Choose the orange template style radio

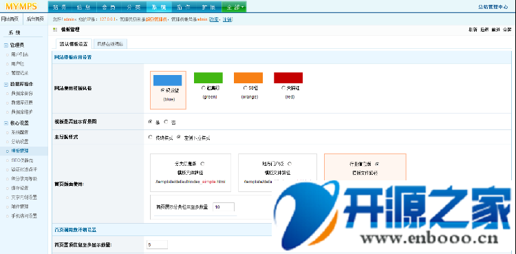coord(245,88)
